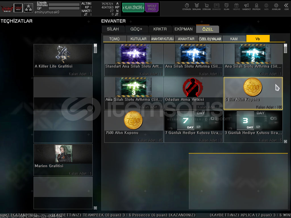Screen dimensions: 291x218
Task: Click the TEÇHİZATLAR heading
Action: click(x=16, y=21)
